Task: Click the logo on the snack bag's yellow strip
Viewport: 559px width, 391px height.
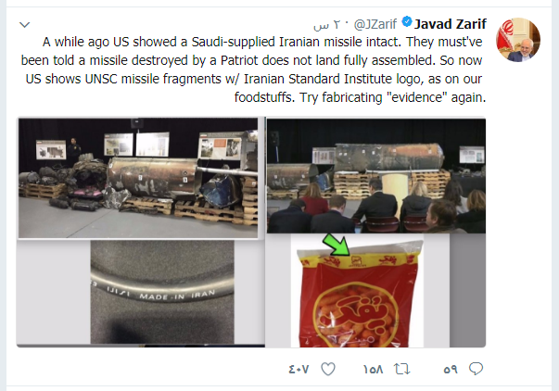Action: point(357,261)
